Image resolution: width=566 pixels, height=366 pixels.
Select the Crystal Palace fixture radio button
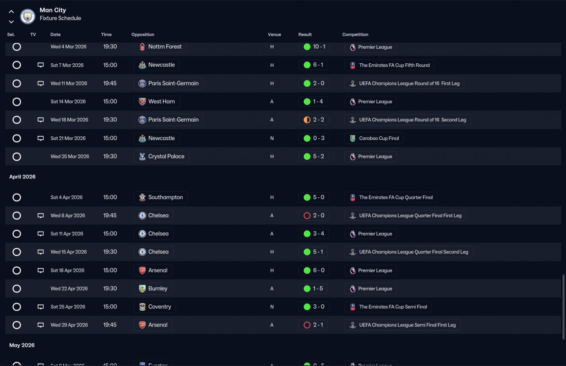click(x=17, y=157)
